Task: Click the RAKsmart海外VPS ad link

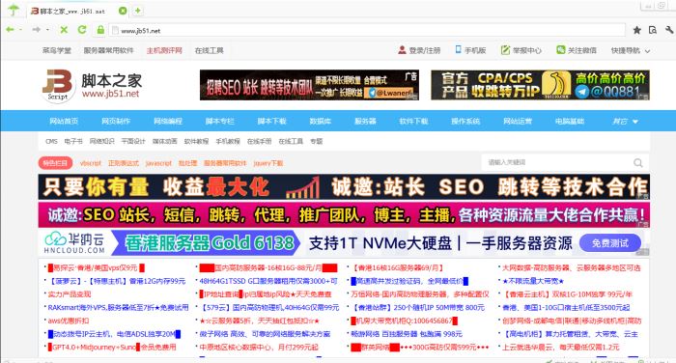Action: [x=118, y=307]
